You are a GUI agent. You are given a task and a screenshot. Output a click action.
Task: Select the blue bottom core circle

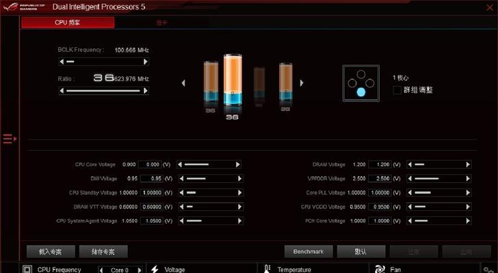(x=361, y=92)
